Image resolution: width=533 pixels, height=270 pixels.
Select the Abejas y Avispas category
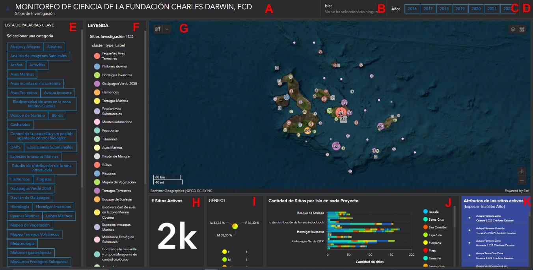(25, 47)
